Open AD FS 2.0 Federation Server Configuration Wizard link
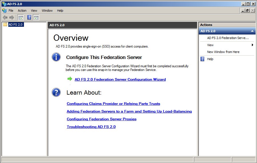 coord(120,80)
